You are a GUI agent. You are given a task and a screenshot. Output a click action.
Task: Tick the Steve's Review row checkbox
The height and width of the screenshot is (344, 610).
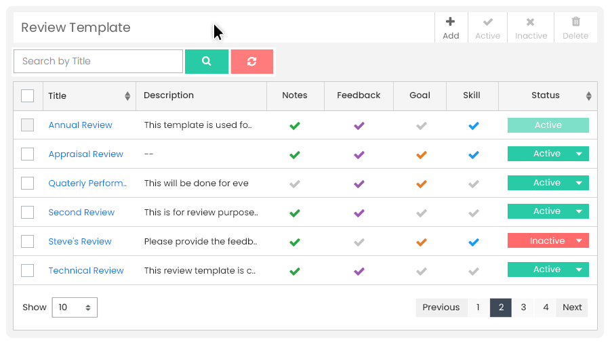27,241
